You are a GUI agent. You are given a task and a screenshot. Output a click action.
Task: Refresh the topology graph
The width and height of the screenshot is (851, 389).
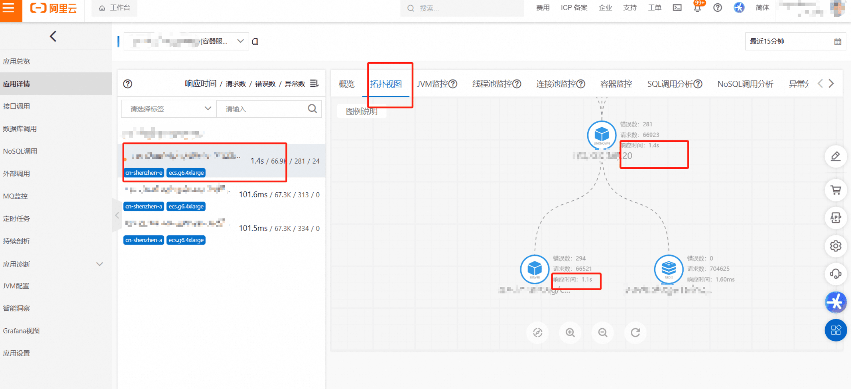635,332
